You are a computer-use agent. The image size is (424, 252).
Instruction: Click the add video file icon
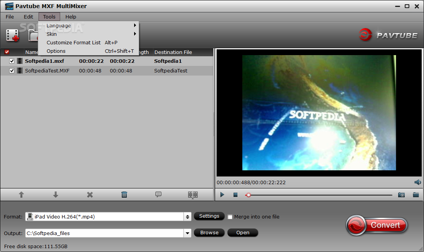[12, 35]
